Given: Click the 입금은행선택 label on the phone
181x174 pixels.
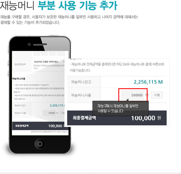Looking at the screenshot, I should point(20,64).
